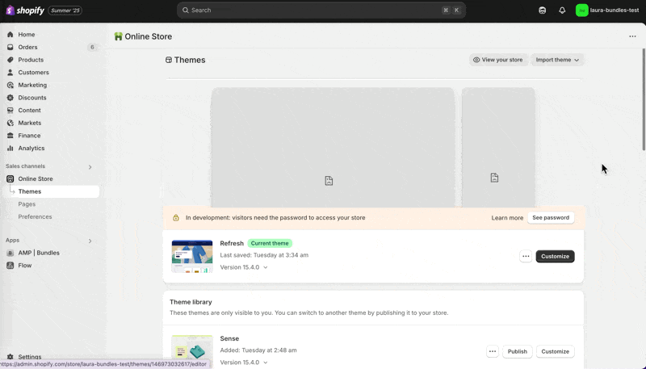The image size is (646, 369).
Task: Open the Refresh theme ellipsis menu
Action: click(x=526, y=257)
